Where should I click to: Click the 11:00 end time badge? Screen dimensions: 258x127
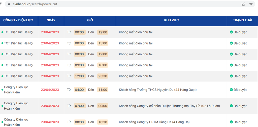click(103, 90)
